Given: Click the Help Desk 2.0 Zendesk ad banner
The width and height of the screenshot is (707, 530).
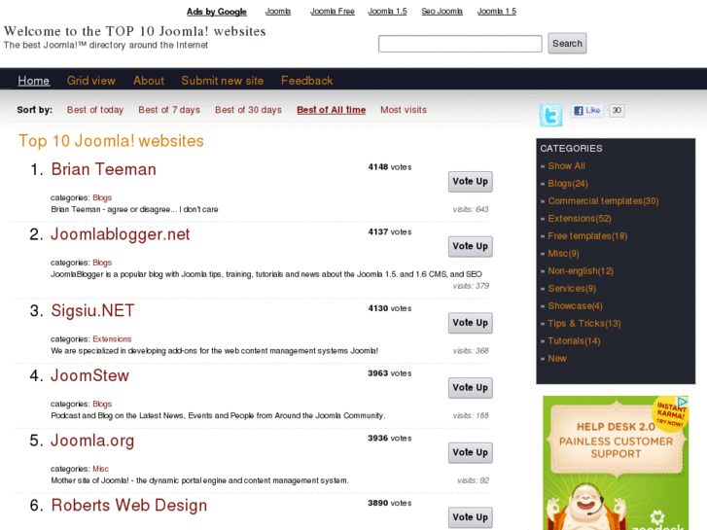Looking at the screenshot, I should 616,463.
